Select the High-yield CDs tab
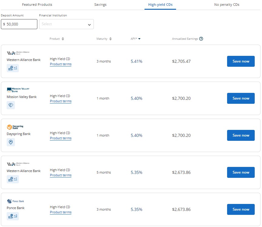The image size is (262, 227). point(160,5)
